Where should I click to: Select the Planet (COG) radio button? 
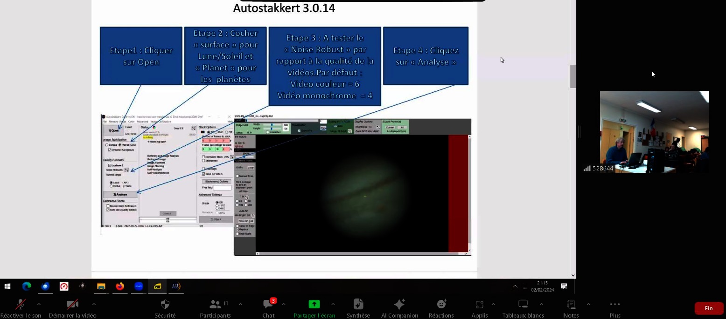click(120, 145)
